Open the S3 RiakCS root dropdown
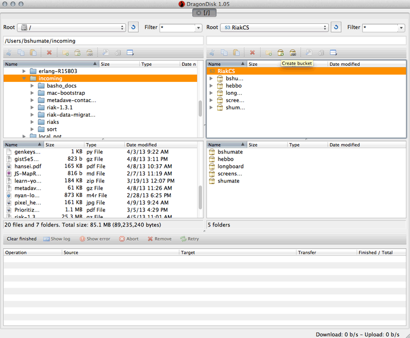 coord(275,28)
